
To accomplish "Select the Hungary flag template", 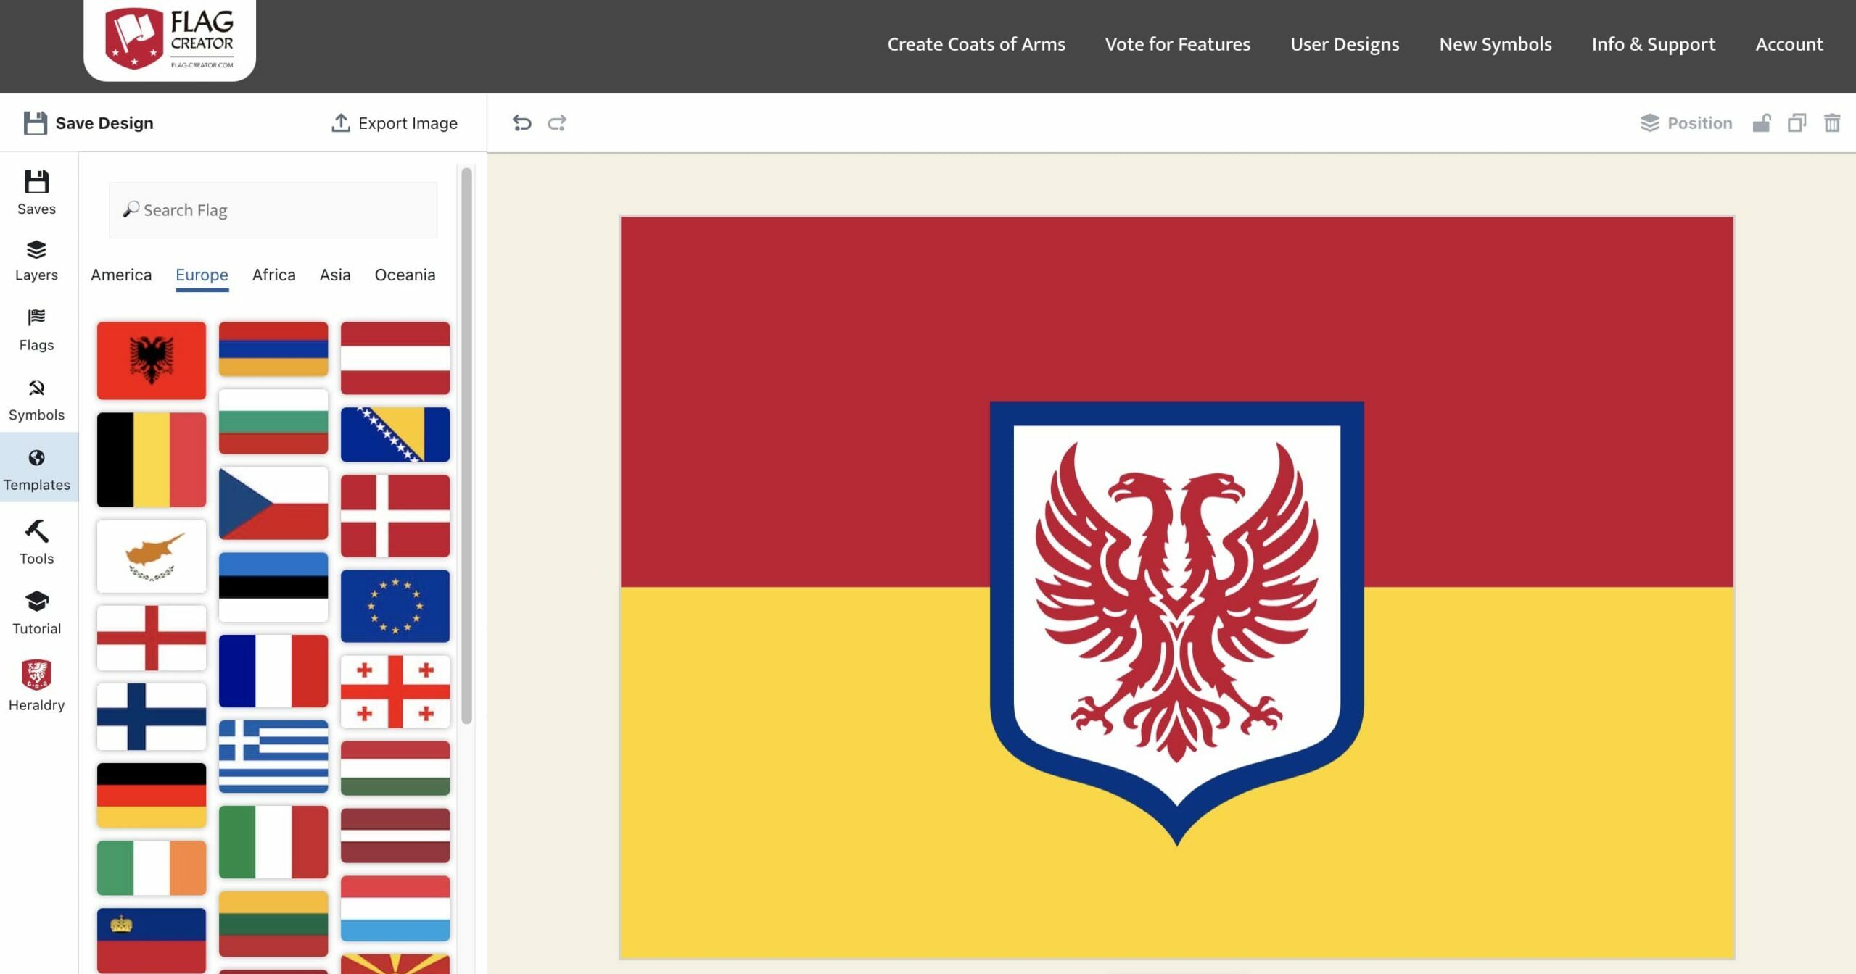I will 395,768.
